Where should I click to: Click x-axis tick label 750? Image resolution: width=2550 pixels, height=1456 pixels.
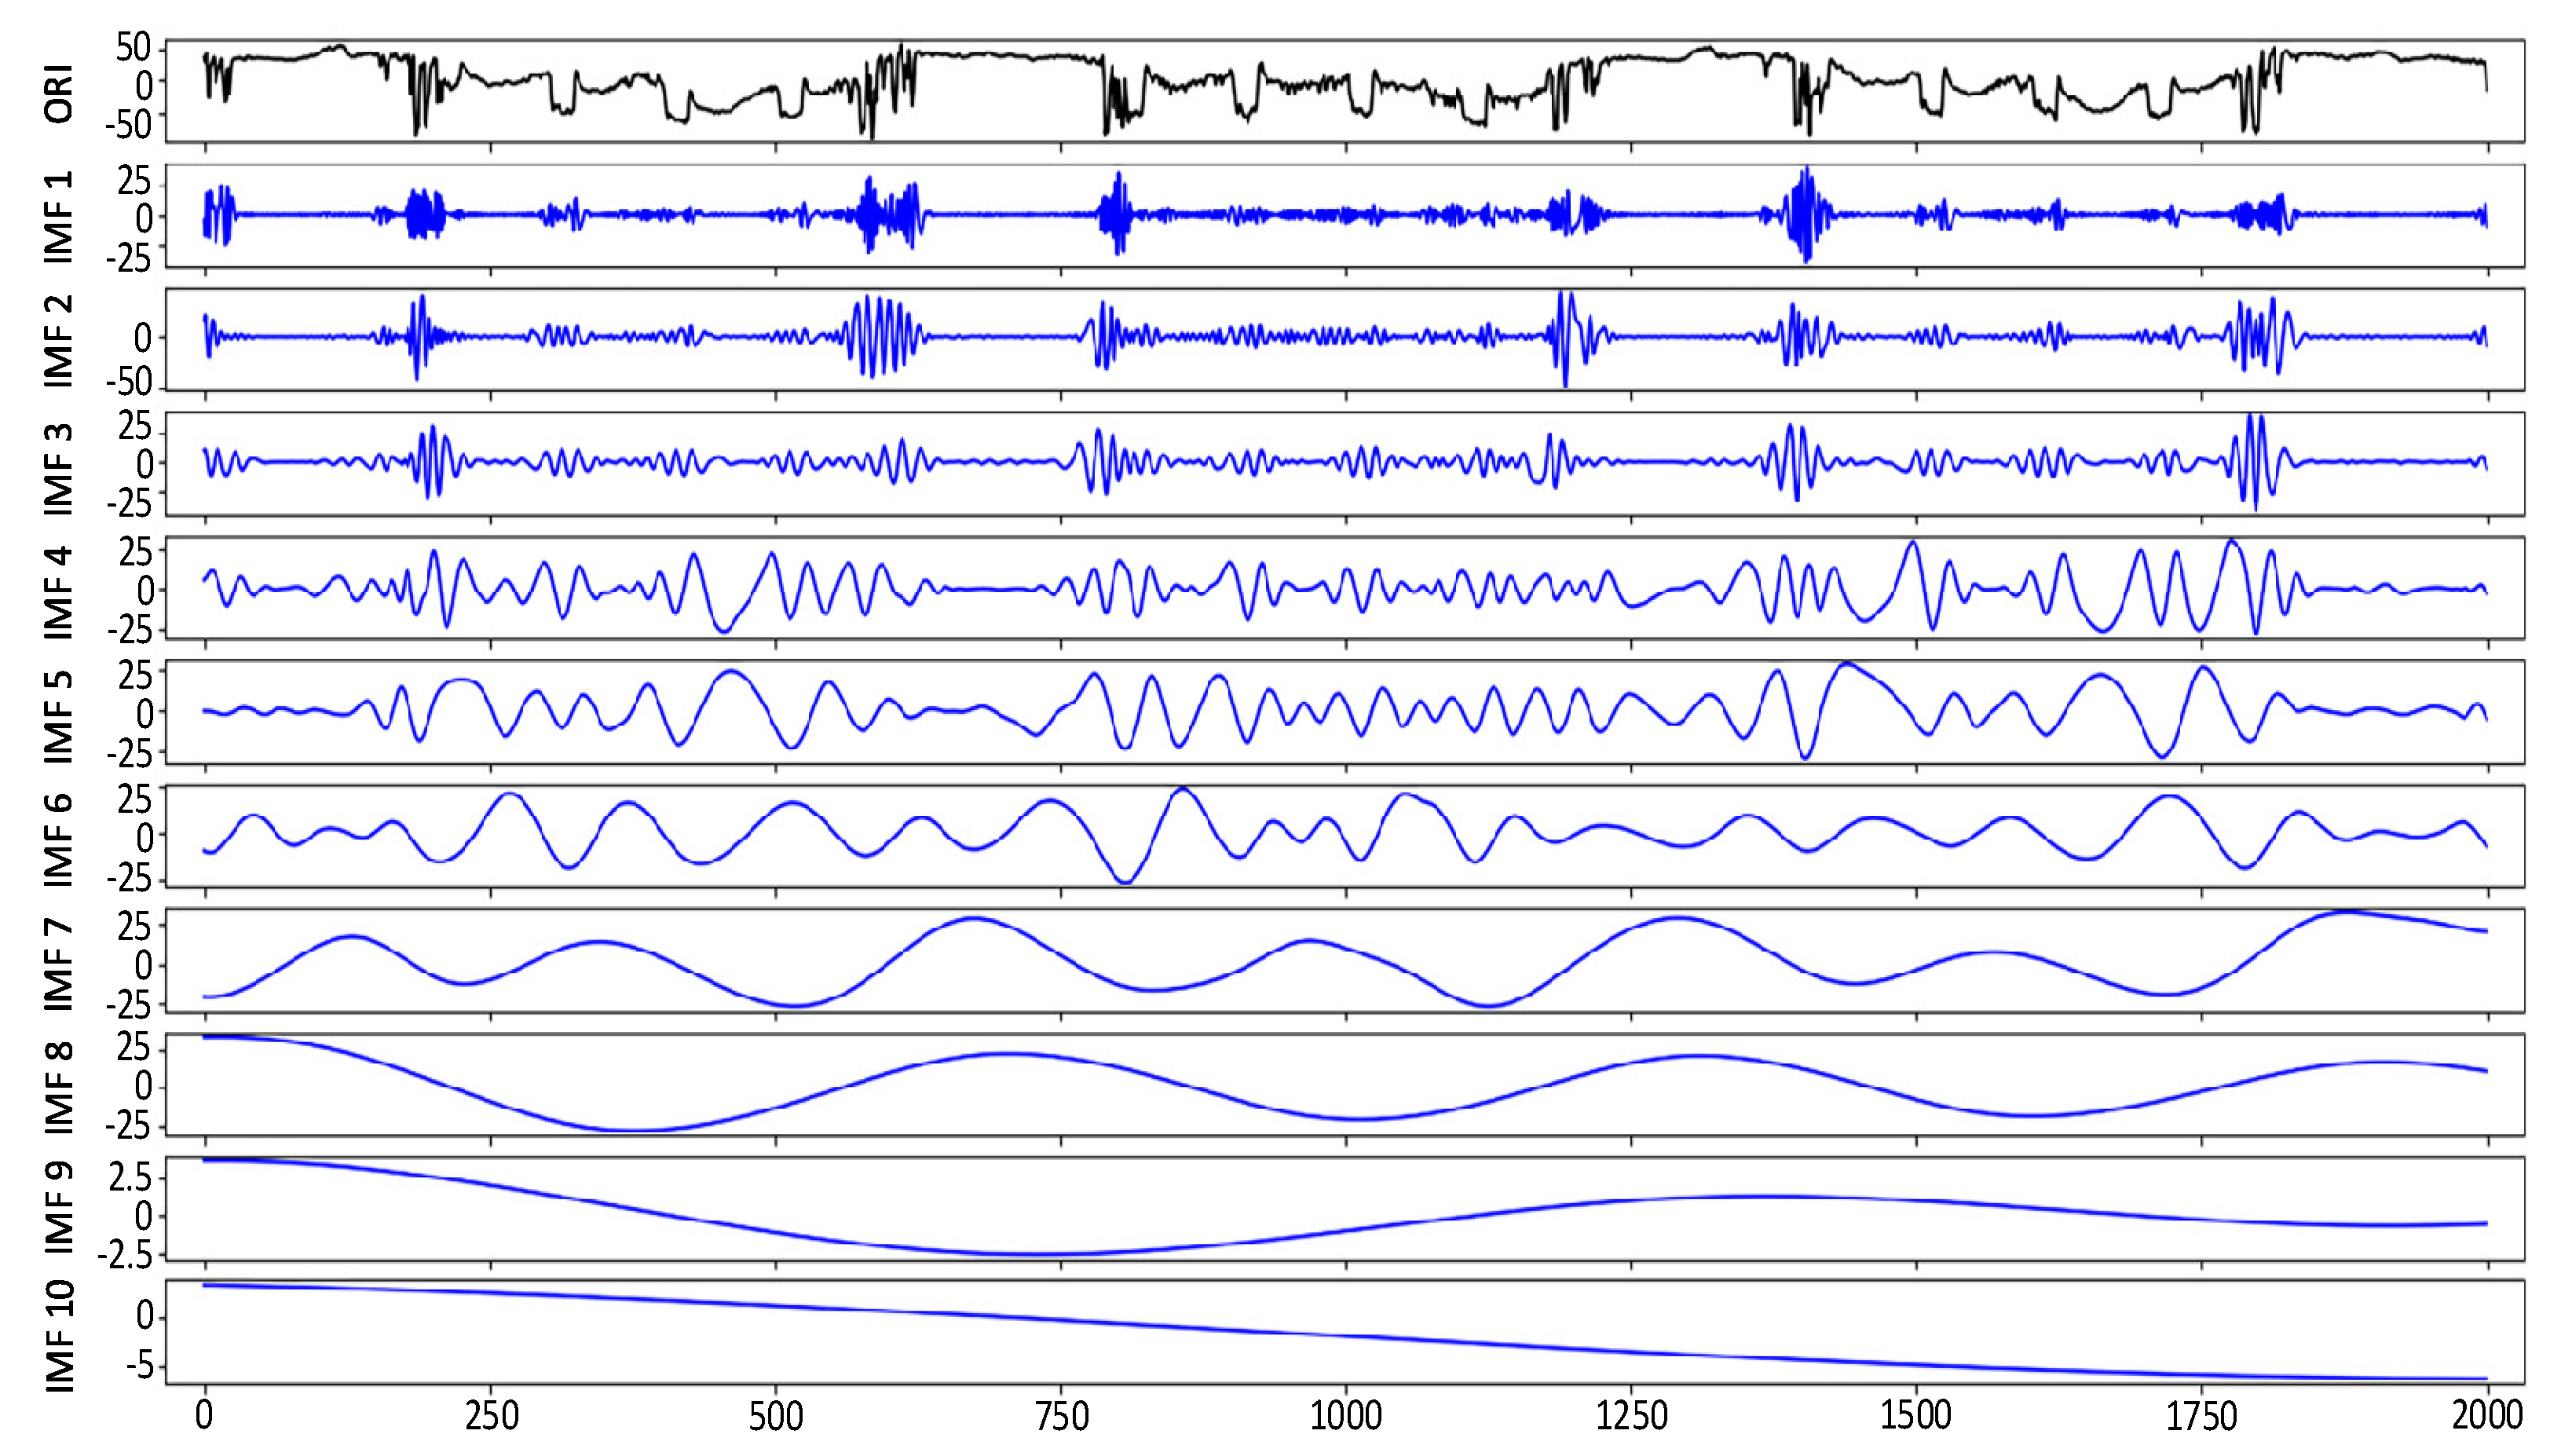point(1061,1416)
